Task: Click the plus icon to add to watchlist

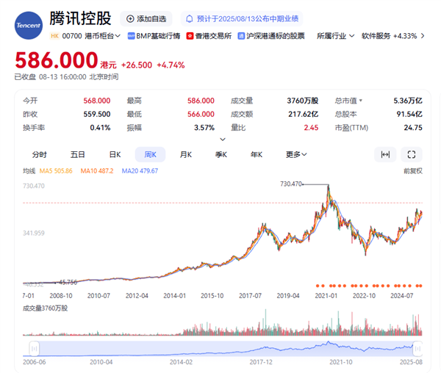Action: [x=131, y=18]
